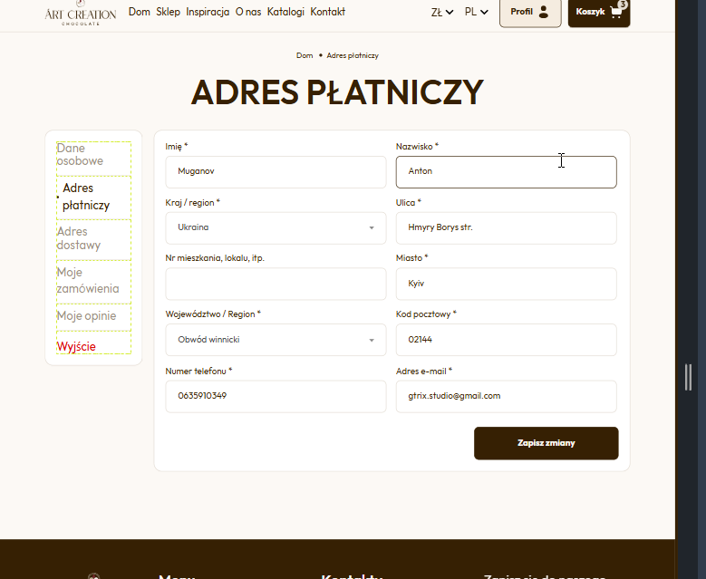
Task: Navigate to the Katalogi page
Action: click(285, 12)
